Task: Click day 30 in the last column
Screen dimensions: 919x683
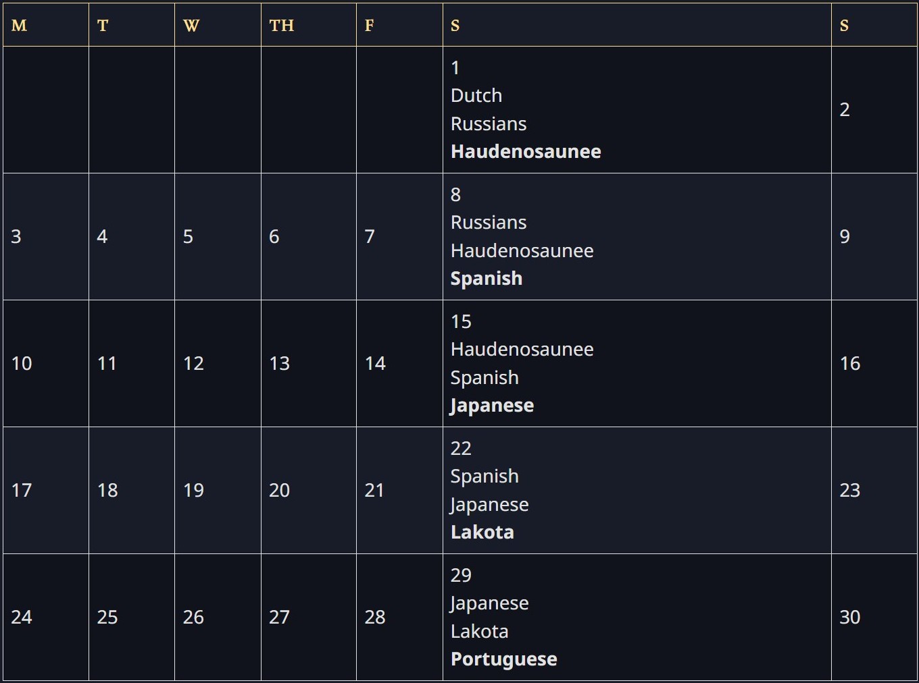Action: click(x=850, y=618)
